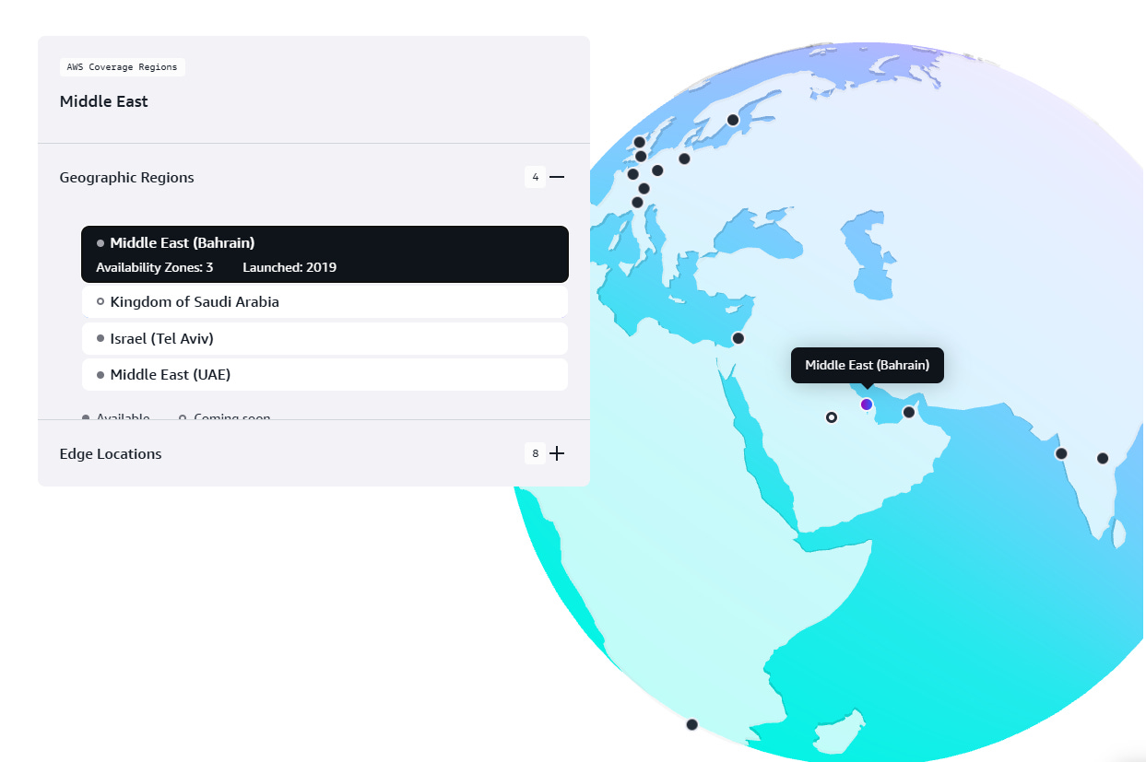Screen dimensions: 1146x762
Task: Click the Middle East panel heading
Action: click(104, 101)
